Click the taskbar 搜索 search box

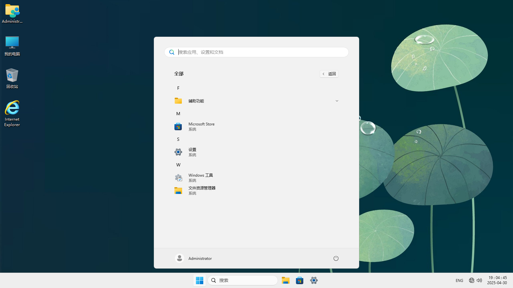pos(243,280)
